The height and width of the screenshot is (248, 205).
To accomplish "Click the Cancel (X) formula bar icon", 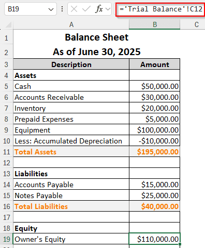I will pyautogui.click(x=74, y=9).
